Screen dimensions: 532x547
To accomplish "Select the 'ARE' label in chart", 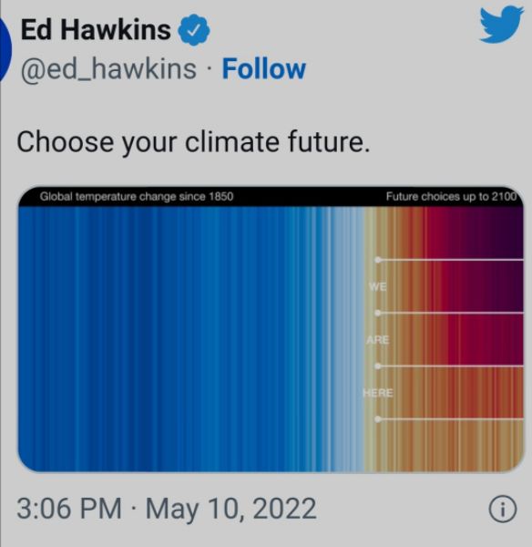I will click(377, 340).
